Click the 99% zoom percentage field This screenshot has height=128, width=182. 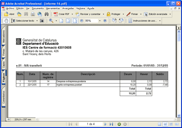coord(91,21)
